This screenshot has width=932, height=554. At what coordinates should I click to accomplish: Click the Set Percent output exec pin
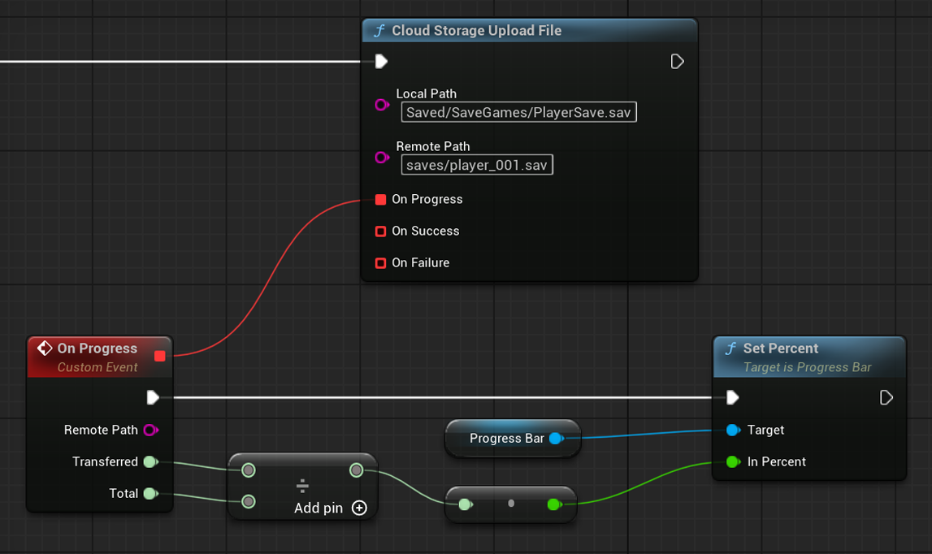click(x=886, y=398)
